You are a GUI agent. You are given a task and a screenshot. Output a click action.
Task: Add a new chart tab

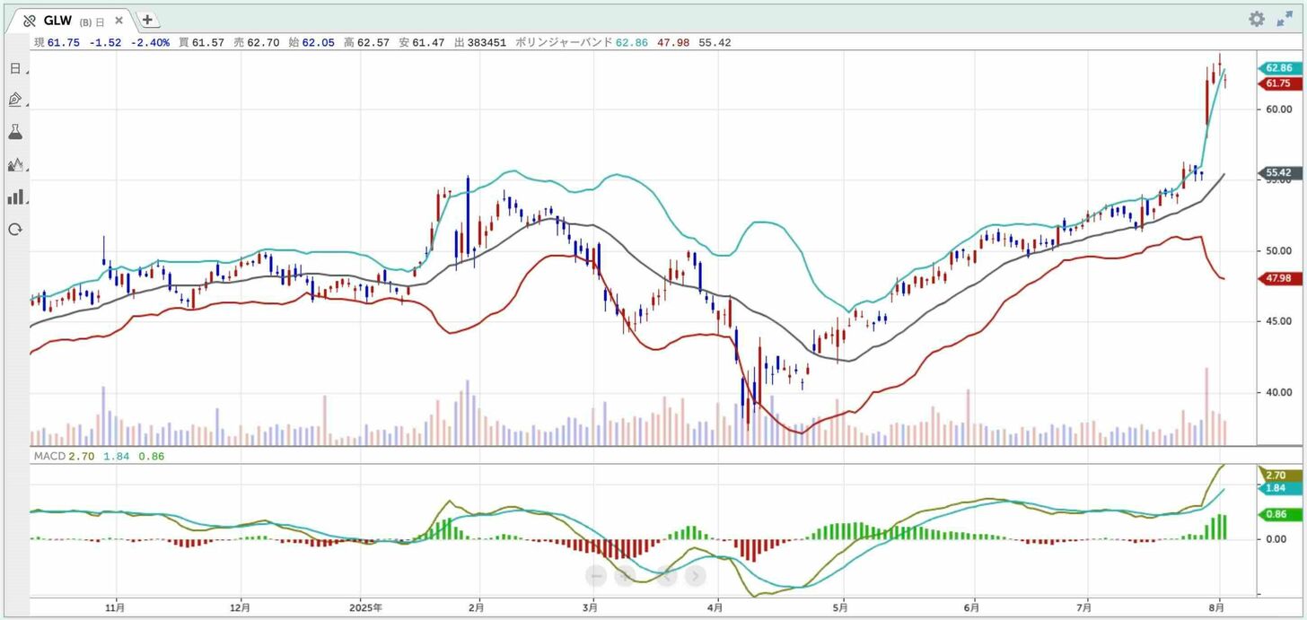coord(148,20)
